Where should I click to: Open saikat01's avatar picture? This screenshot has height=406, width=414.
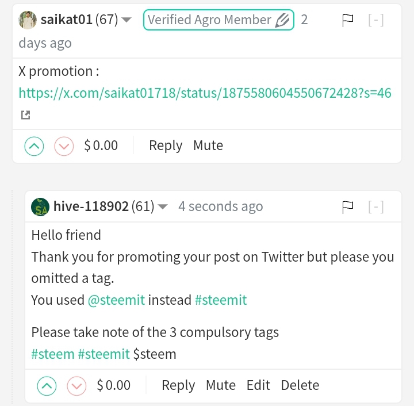tap(28, 20)
